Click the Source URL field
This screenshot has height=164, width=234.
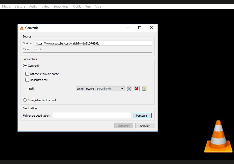point(93,43)
